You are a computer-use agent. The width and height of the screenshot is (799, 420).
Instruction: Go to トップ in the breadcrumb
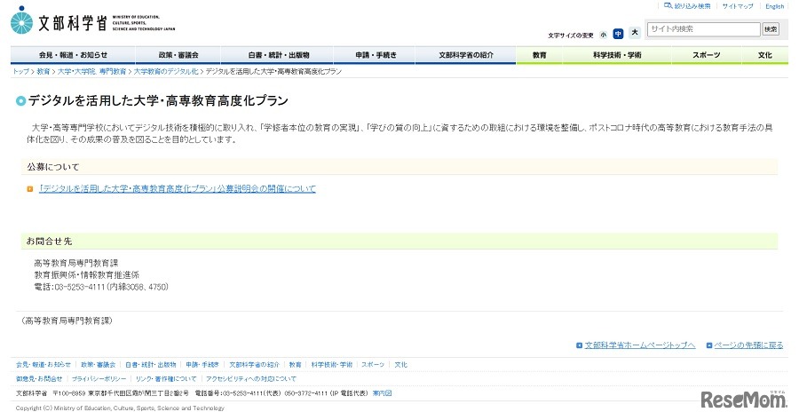coord(21,71)
